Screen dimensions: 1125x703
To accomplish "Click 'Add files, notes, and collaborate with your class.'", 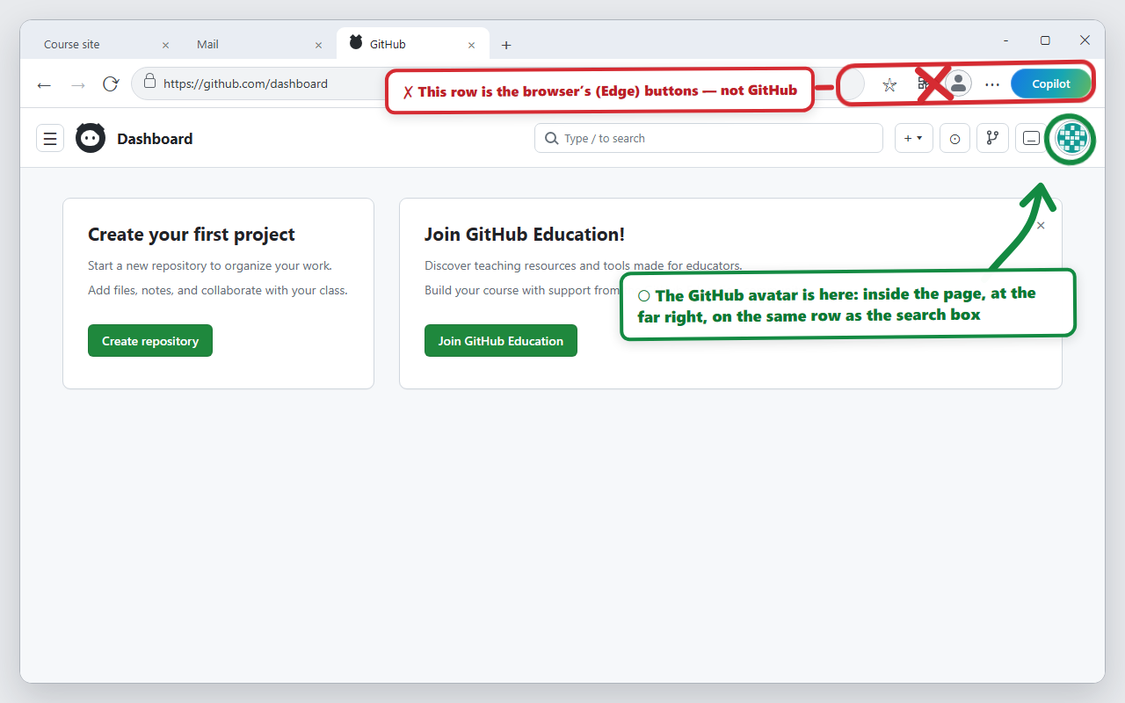I will [218, 290].
